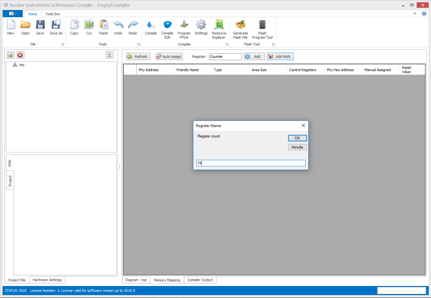431x298 pixels.
Task: Select the top node in project tree
Action: click(x=21, y=65)
